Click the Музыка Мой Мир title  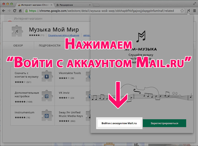coord(54,30)
